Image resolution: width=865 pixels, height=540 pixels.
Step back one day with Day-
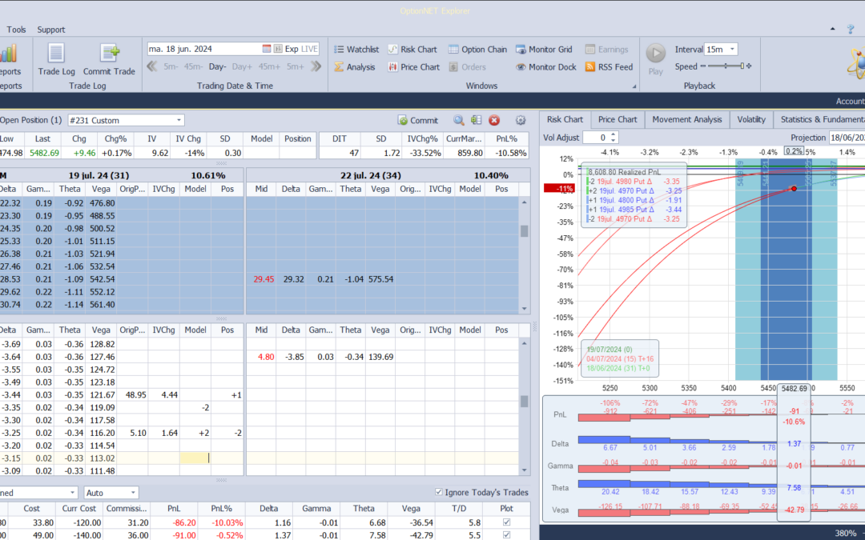coord(217,66)
